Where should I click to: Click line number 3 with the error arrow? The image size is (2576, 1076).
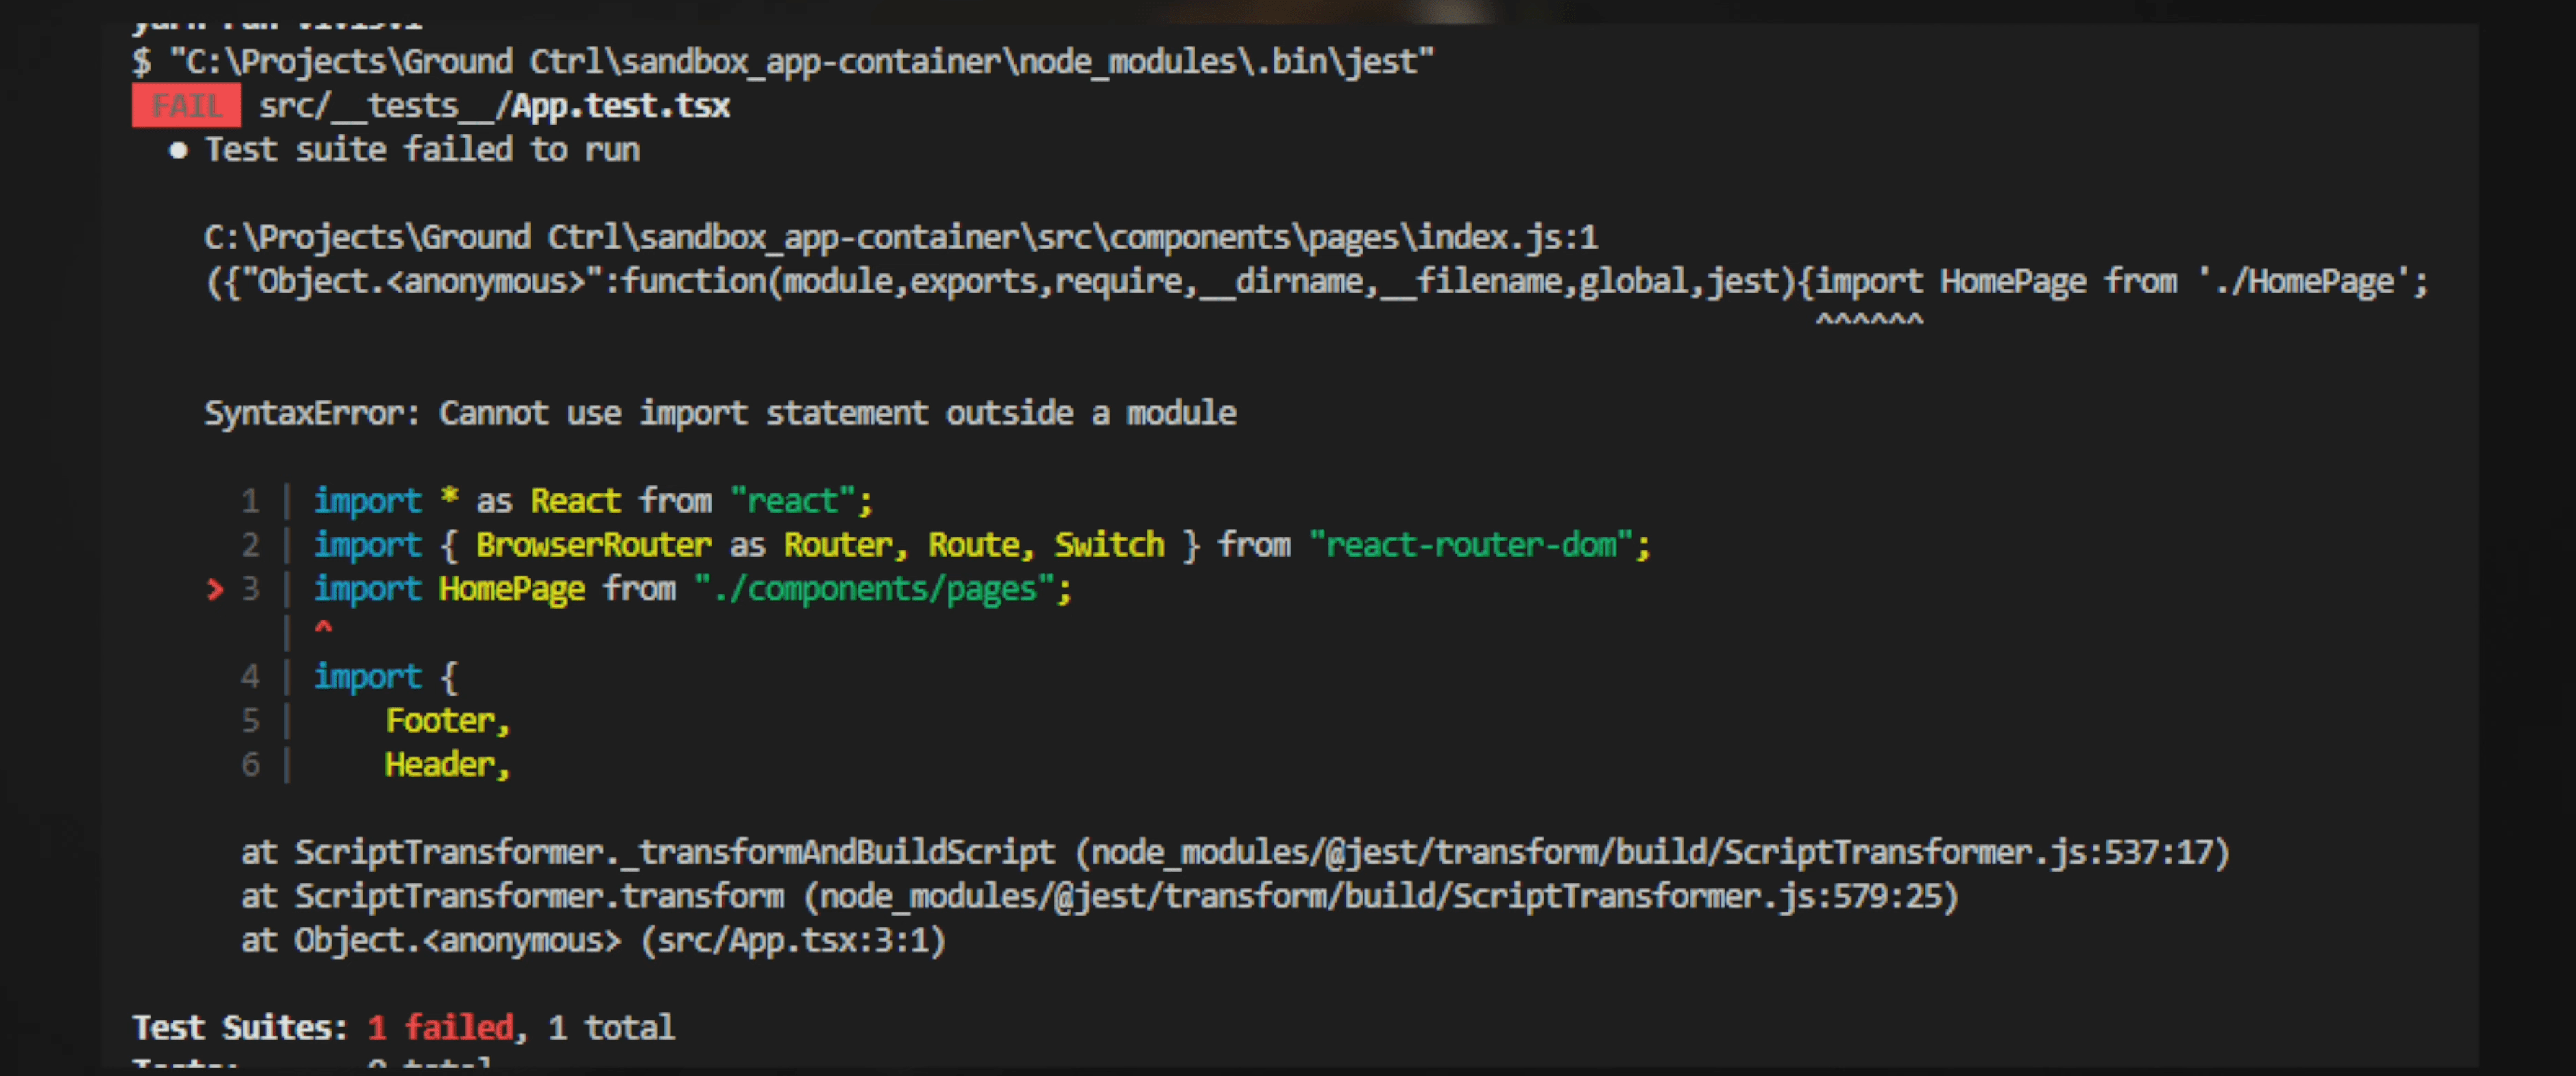[251, 589]
